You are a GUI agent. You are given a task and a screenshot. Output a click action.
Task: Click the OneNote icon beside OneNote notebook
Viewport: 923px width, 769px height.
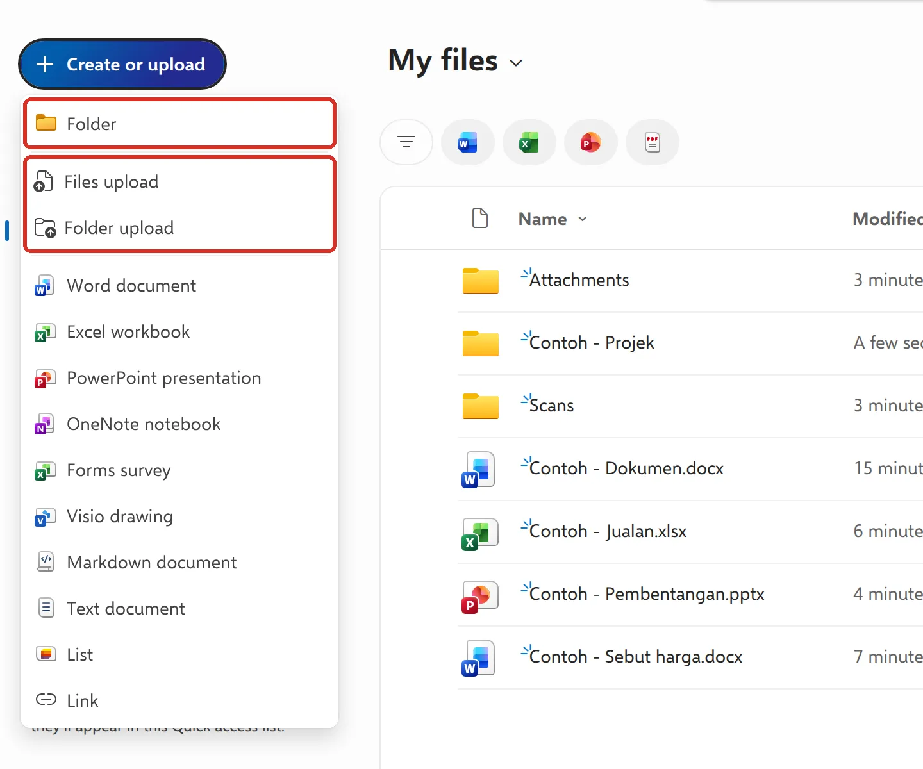44,424
